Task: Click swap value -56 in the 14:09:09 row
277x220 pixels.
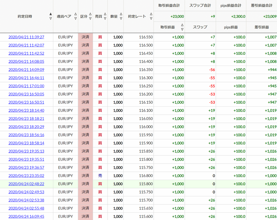Action: click(212, 70)
